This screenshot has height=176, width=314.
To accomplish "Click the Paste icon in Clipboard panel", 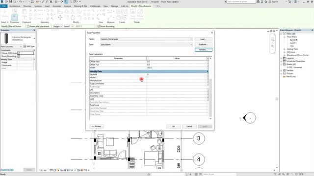I will click(x=24, y=12).
